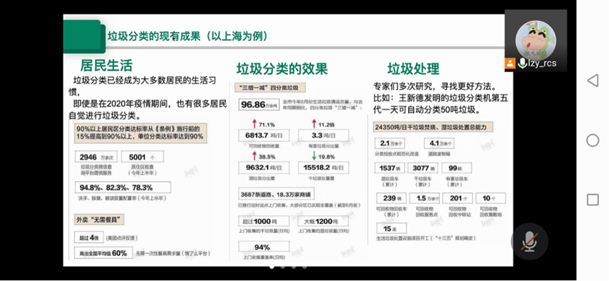This screenshot has height=281, width=609.
Task: Unmute using the floating crossed-out microphone button
Action: tap(529, 241)
